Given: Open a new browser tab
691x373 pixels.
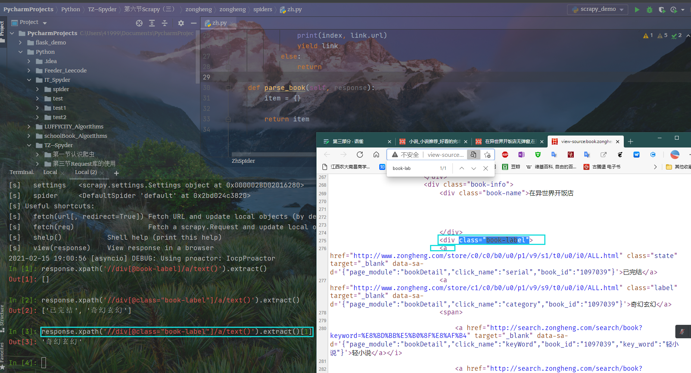Looking at the screenshot, I should tap(631, 142).
